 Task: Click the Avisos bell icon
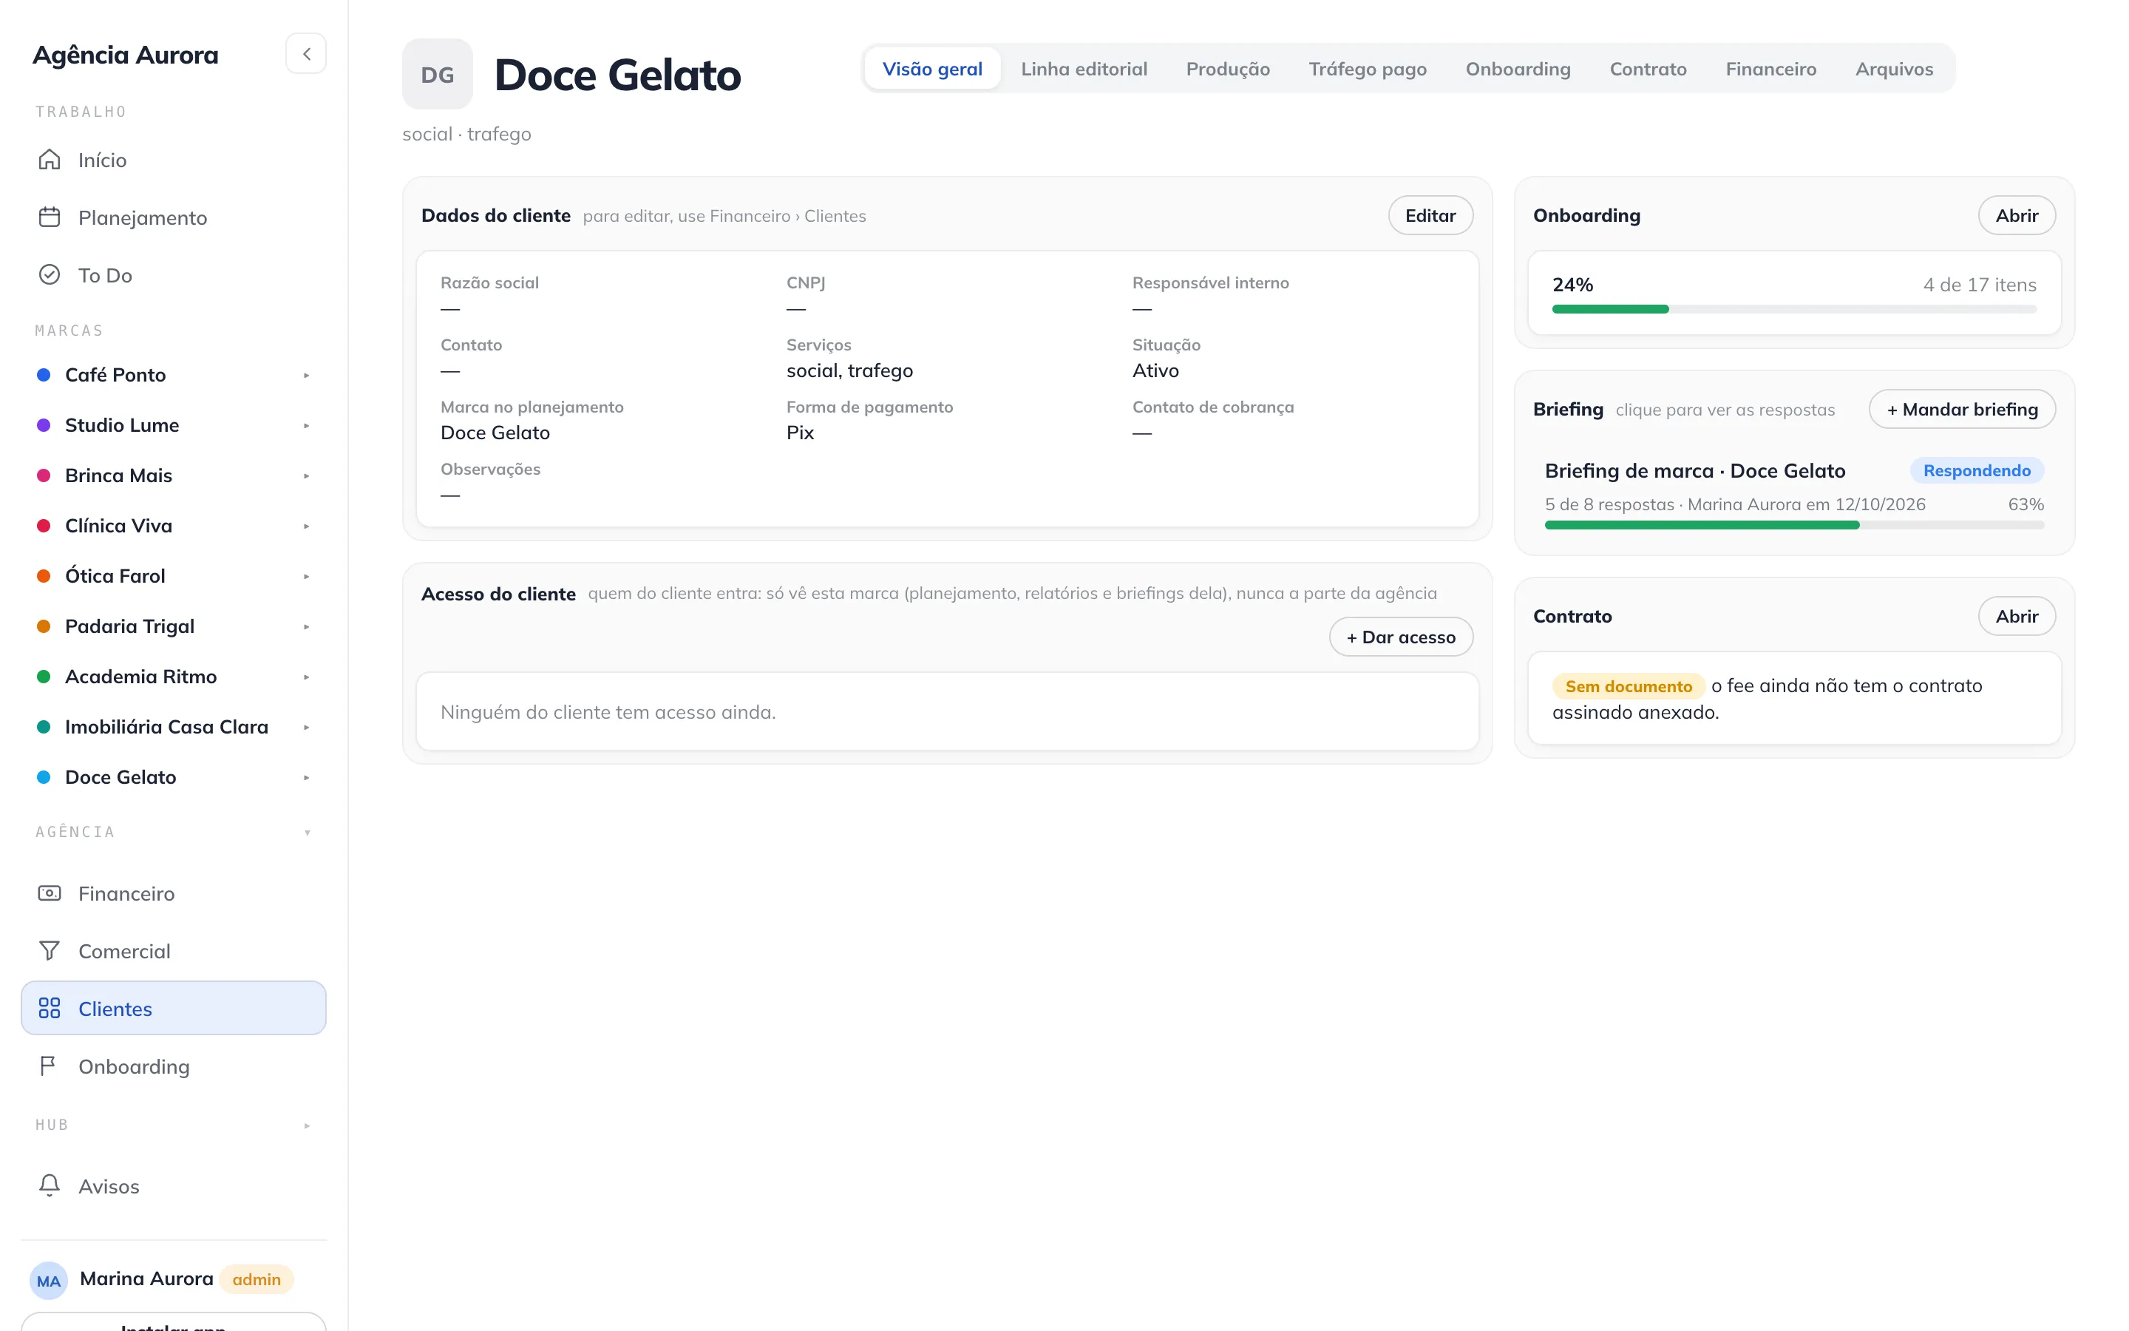tap(50, 1186)
